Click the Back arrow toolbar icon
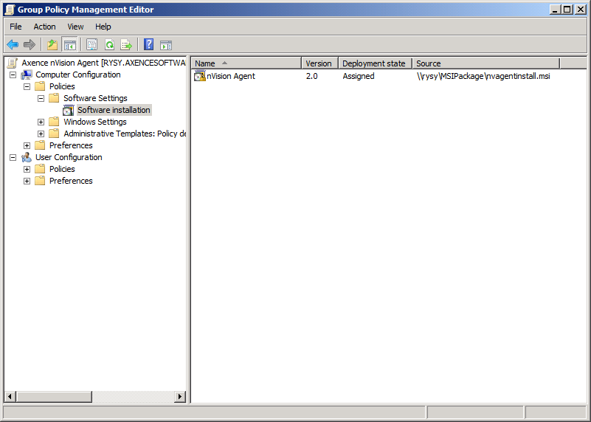This screenshot has height=422, width=591. 13,44
